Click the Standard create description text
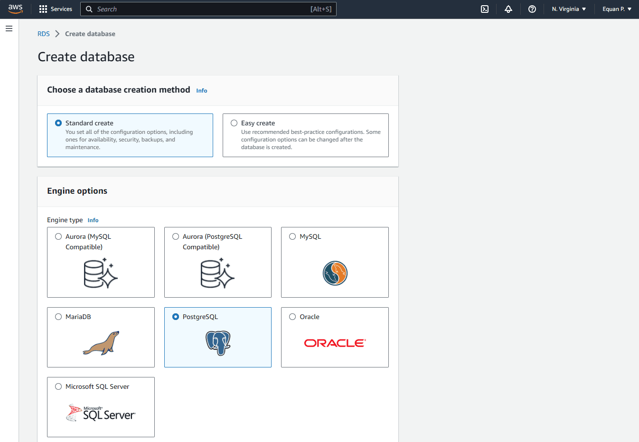Screen dimensions: 639x442 click(x=129, y=140)
